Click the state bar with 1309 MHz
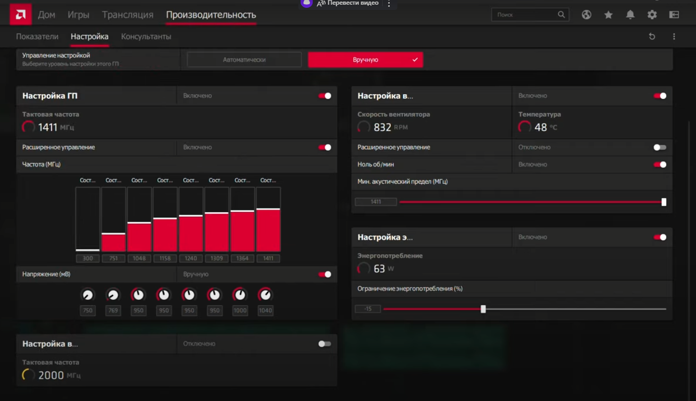This screenshot has width=696, height=401. click(217, 220)
